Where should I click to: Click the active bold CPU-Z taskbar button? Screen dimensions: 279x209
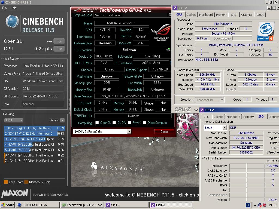coord(171,205)
